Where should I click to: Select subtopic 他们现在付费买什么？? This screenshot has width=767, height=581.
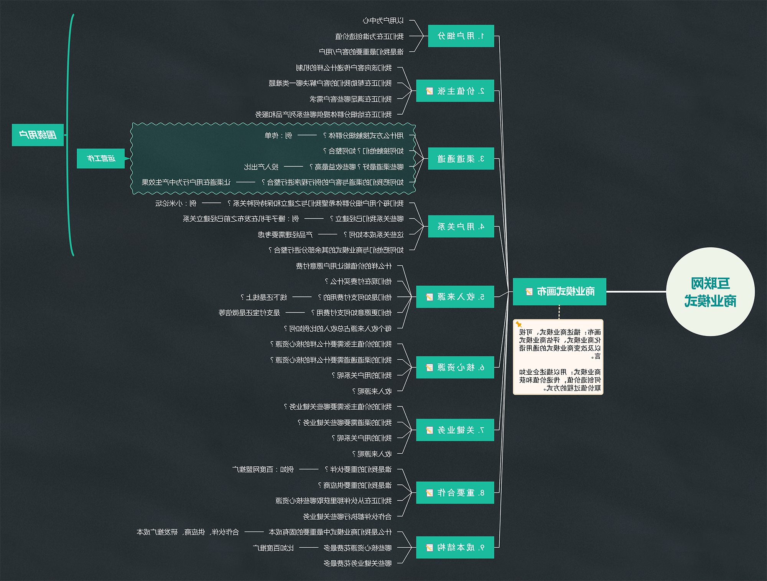tap(359, 281)
